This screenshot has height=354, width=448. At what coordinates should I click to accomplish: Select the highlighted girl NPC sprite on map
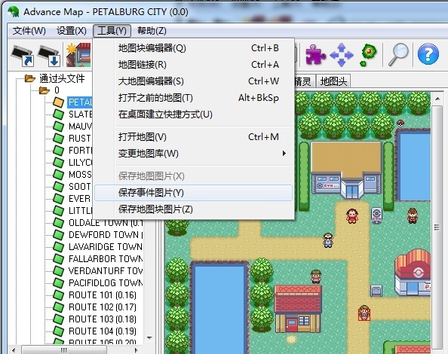[x=364, y=313]
